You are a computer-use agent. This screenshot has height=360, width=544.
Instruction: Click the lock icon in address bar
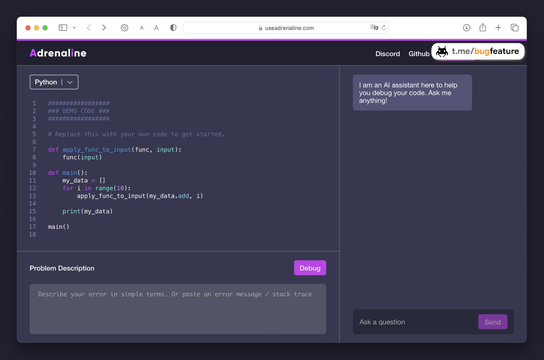point(261,28)
